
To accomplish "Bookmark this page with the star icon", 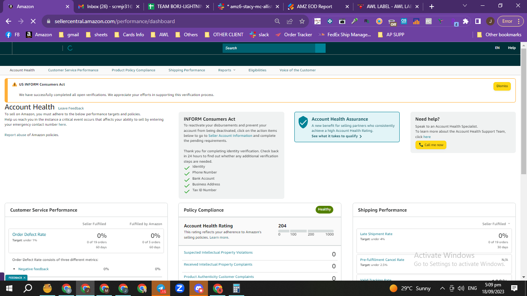I will [302, 21].
